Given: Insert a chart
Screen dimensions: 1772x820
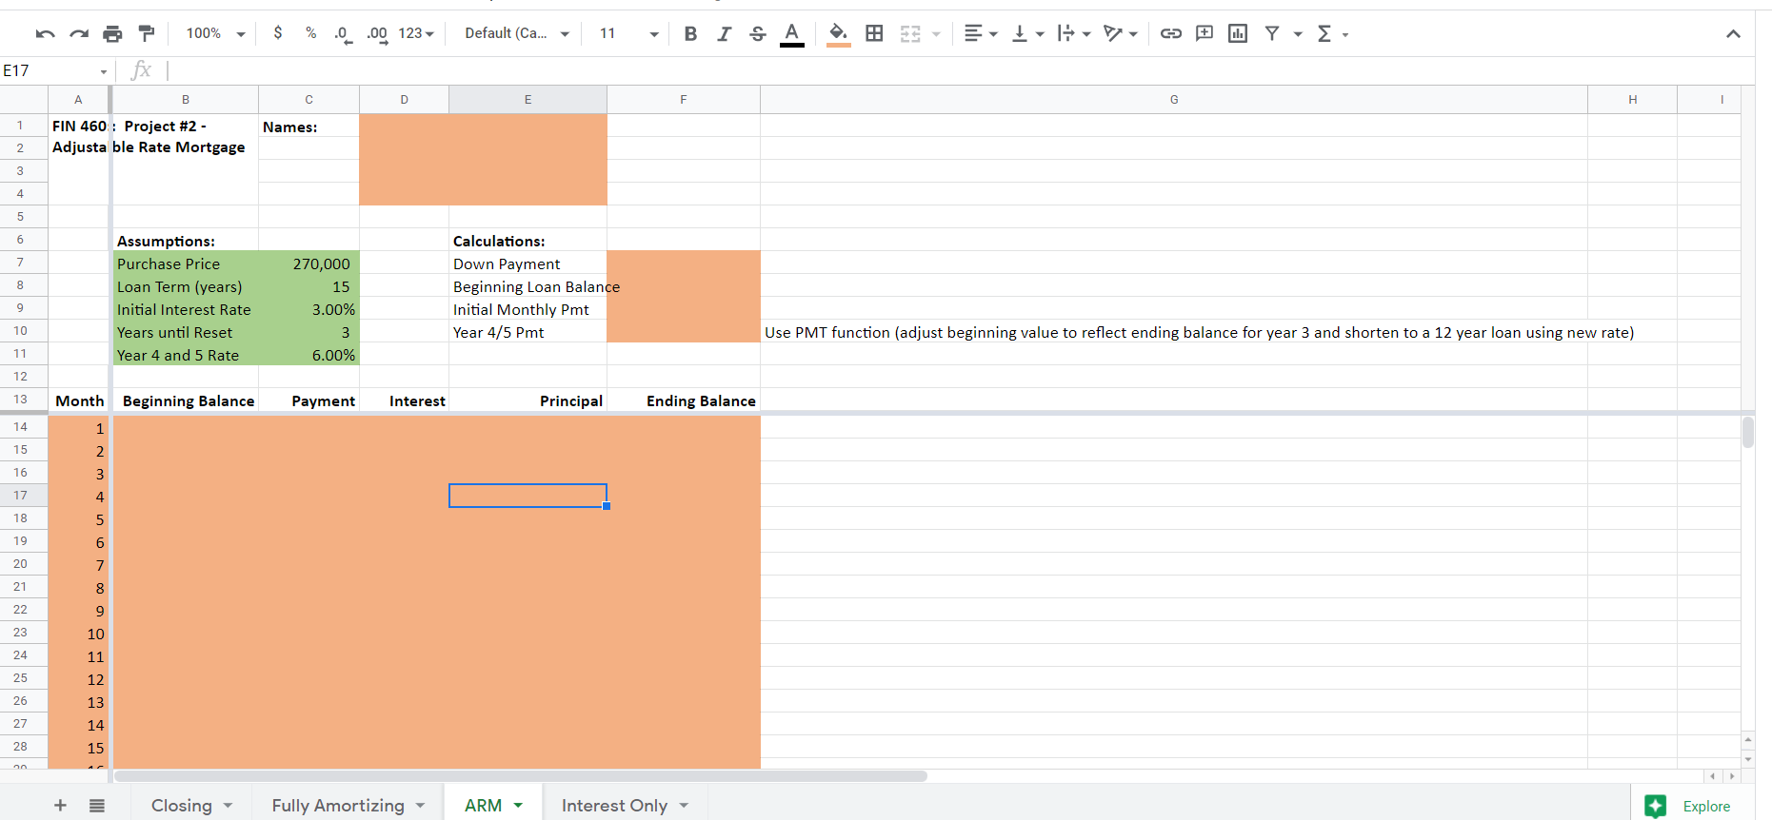Looking at the screenshot, I should click(x=1238, y=34).
